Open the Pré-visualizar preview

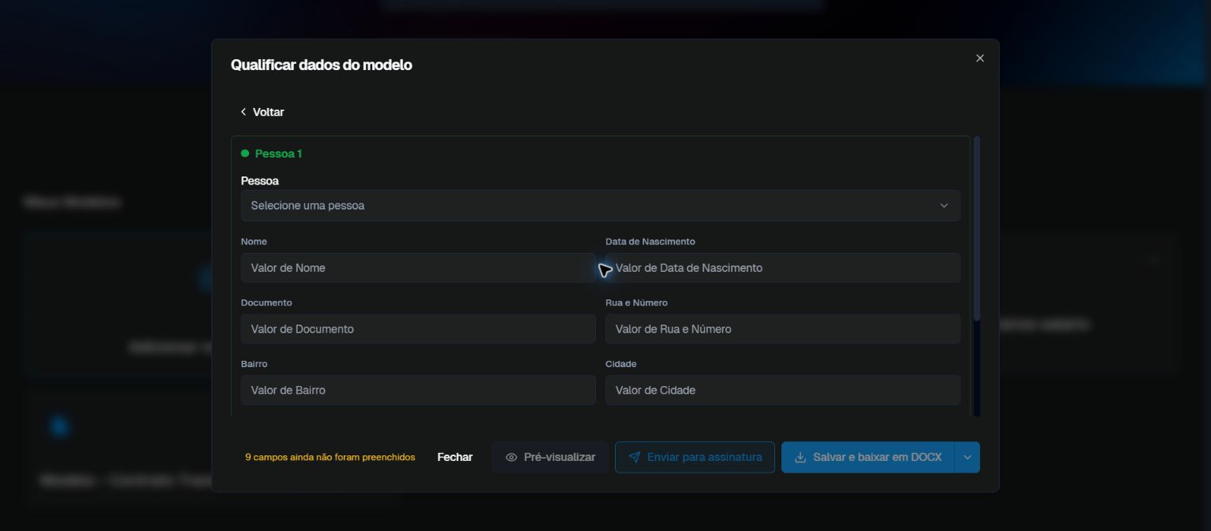(x=550, y=457)
